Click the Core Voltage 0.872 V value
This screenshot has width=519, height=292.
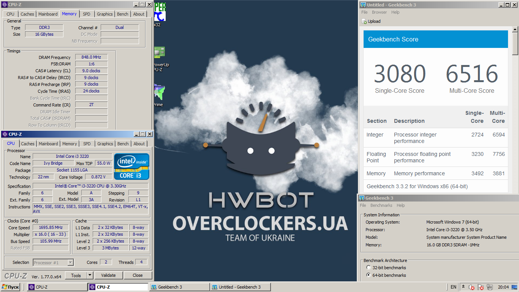[x=99, y=177]
